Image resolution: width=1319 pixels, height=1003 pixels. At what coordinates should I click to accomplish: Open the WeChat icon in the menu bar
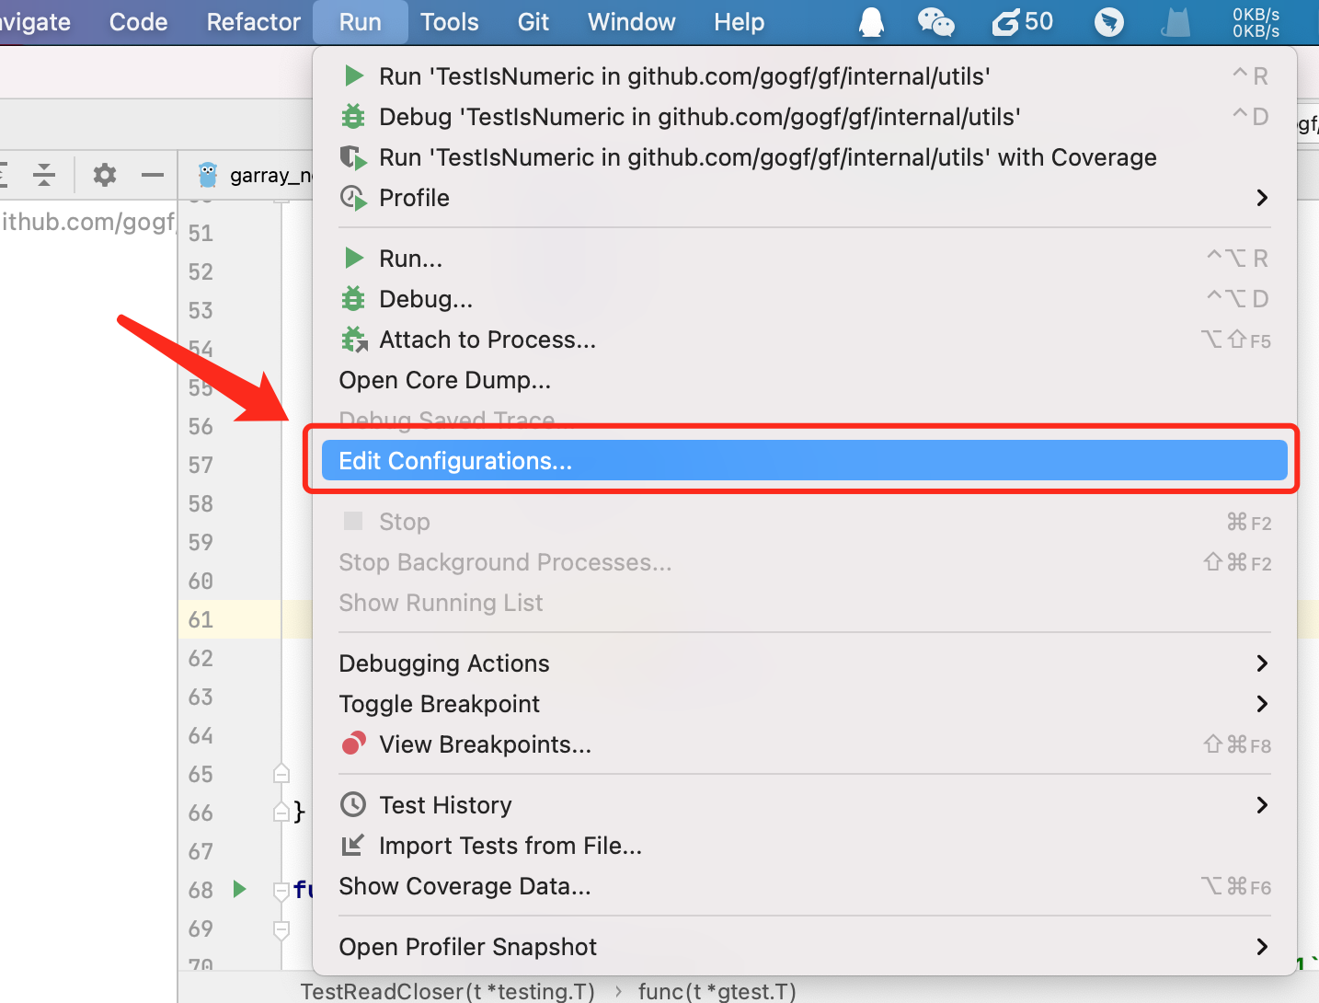[935, 22]
